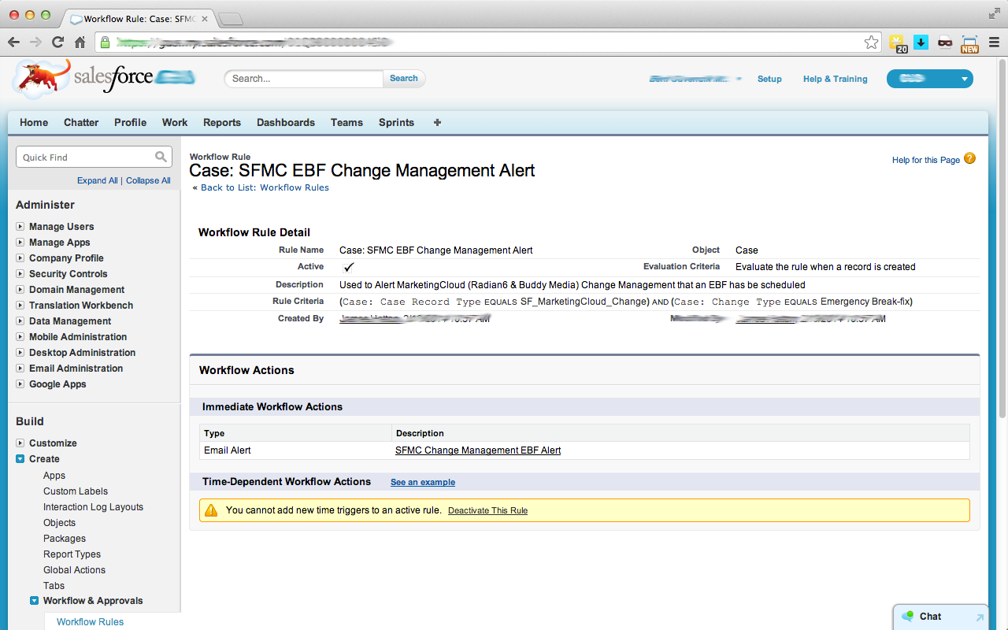
Task: Switch to the Reports tab
Action: (222, 122)
